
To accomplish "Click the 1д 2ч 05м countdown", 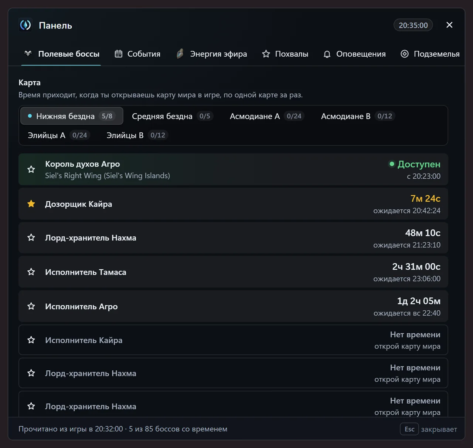I will coord(419,301).
